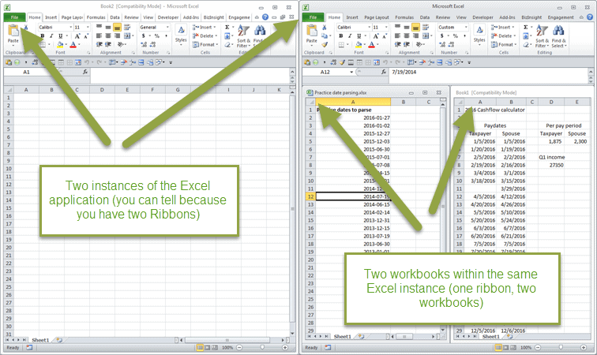This screenshot has width=597, height=355.
Task: Click Decrease Indent in right Excel Alignment group
Action: point(397,44)
